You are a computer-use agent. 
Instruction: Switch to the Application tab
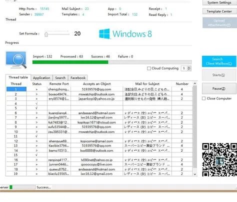click(x=41, y=78)
